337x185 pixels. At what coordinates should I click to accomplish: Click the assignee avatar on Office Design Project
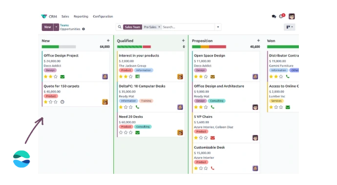[x=105, y=77]
